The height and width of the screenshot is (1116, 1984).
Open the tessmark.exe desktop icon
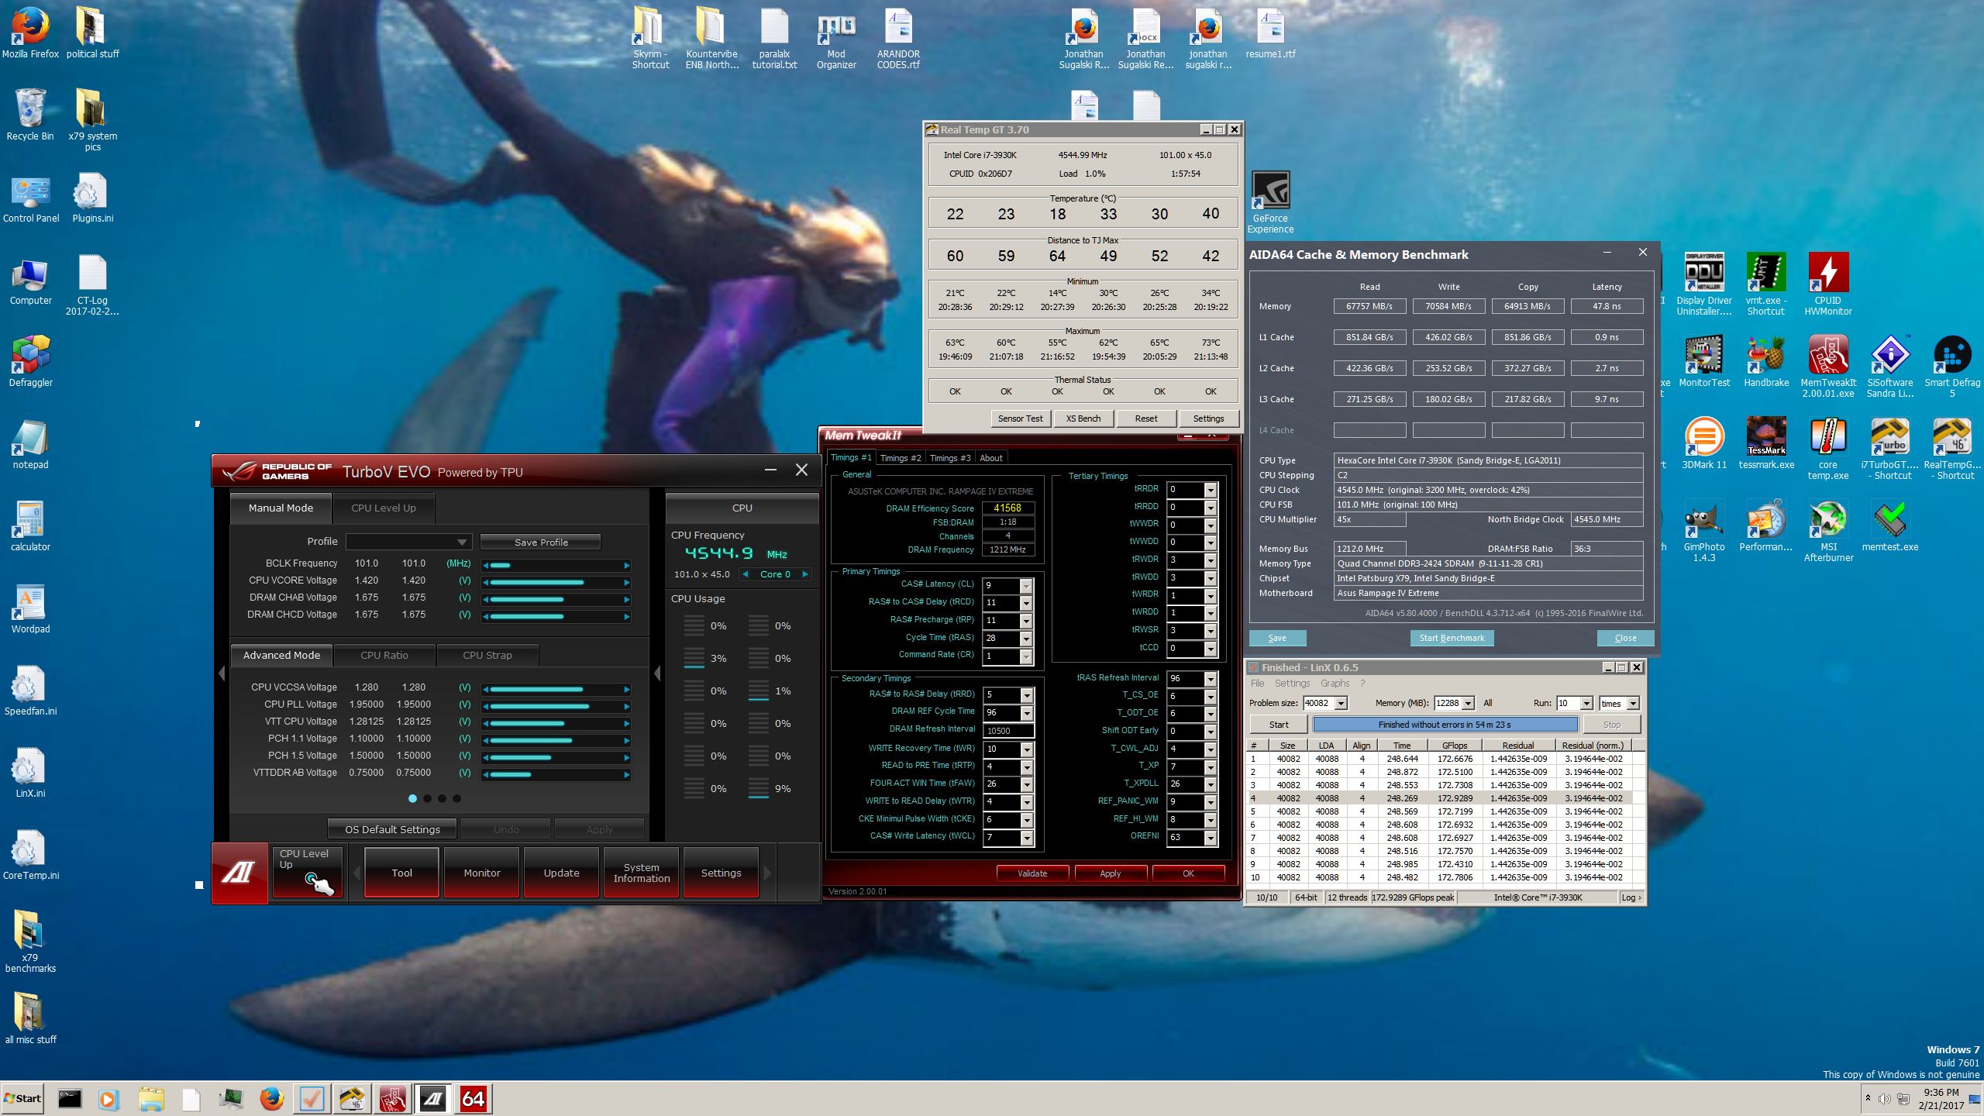coord(1765,443)
